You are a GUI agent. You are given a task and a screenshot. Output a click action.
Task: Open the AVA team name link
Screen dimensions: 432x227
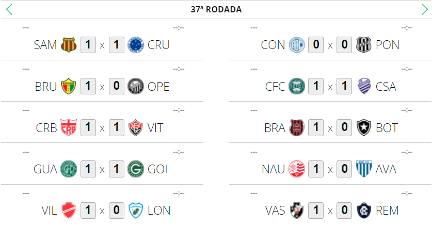pyautogui.click(x=386, y=169)
